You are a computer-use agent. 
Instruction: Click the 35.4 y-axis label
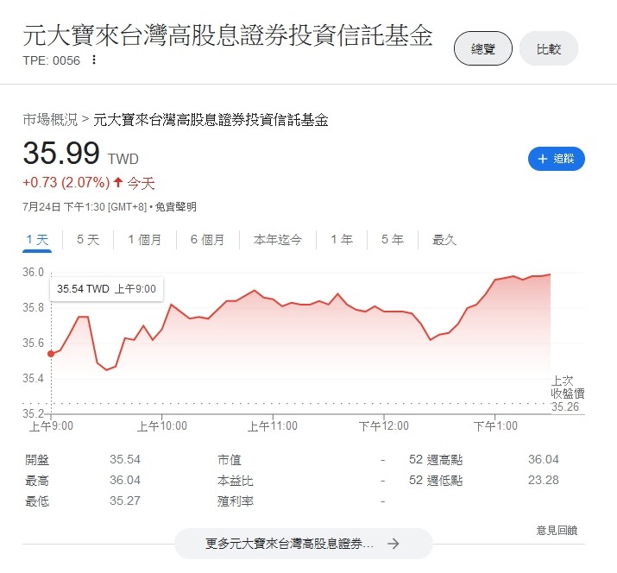pos(33,379)
